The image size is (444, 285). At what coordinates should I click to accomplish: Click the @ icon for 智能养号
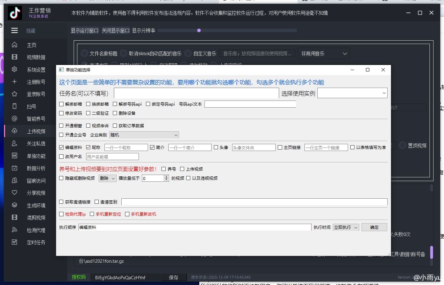(x=15, y=119)
